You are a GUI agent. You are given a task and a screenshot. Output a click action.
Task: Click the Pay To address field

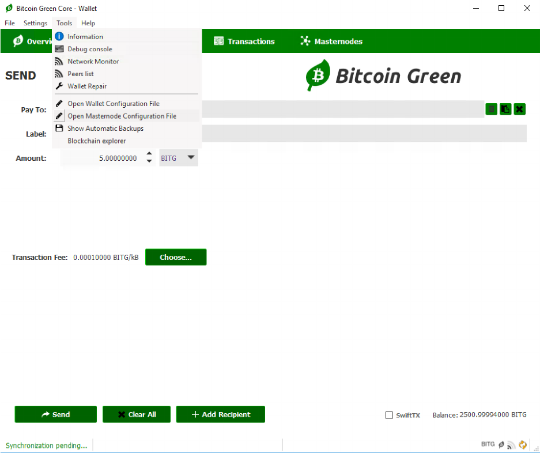click(x=343, y=109)
